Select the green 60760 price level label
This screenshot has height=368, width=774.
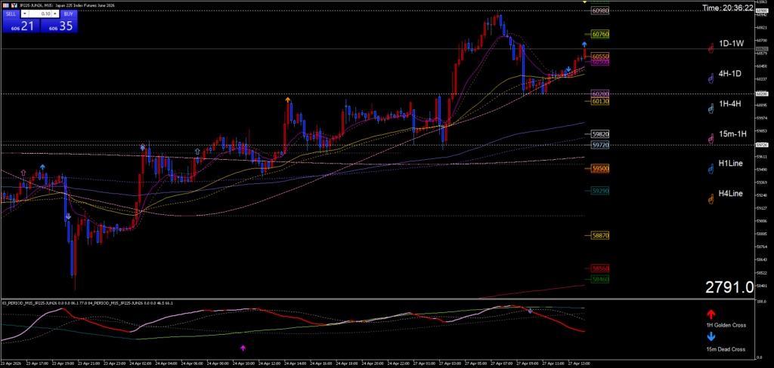click(601, 35)
